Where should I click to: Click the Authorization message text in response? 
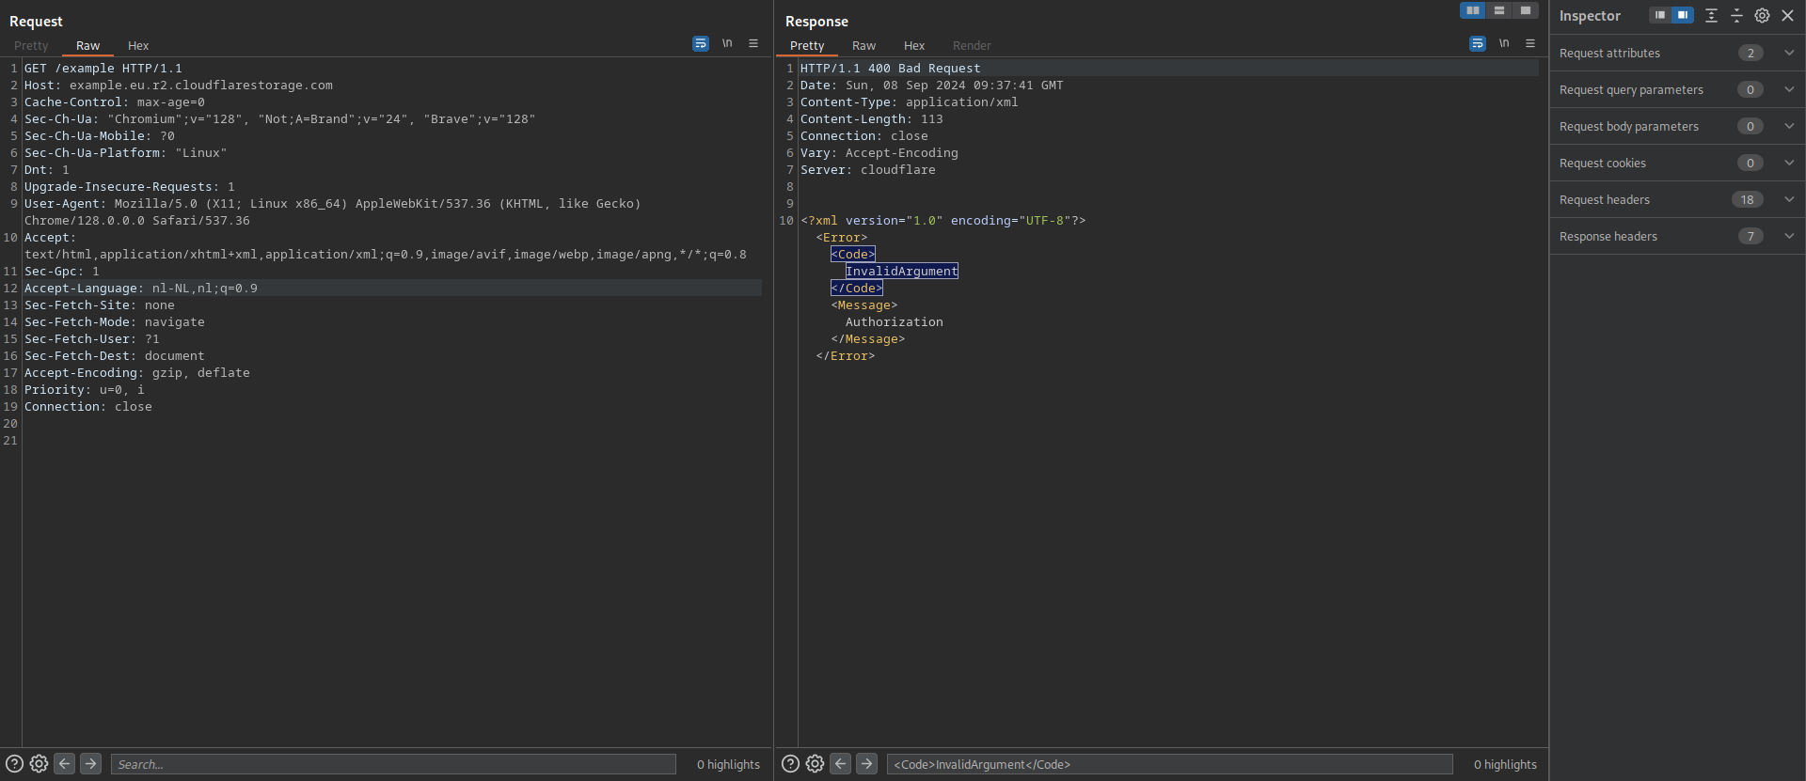[x=895, y=322]
